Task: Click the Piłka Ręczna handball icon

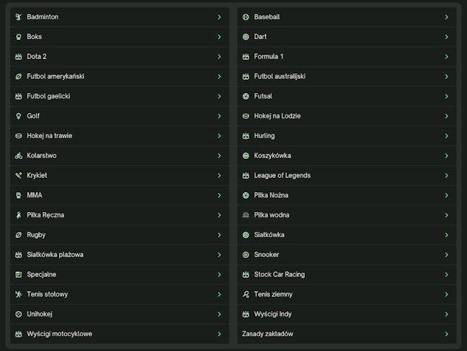Action: click(x=18, y=215)
